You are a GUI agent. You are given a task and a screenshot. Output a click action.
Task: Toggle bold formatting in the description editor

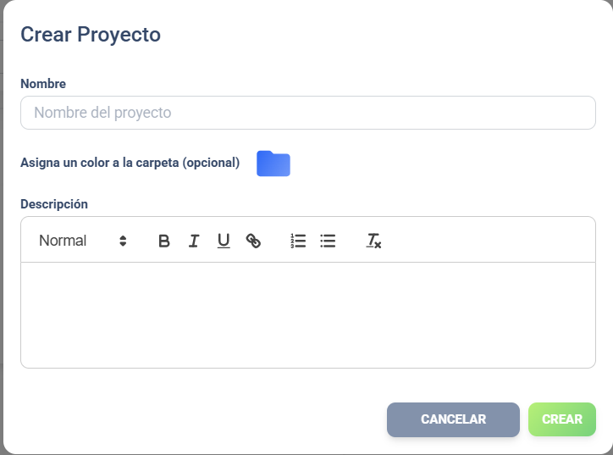pyautogui.click(x=164, y=241)
